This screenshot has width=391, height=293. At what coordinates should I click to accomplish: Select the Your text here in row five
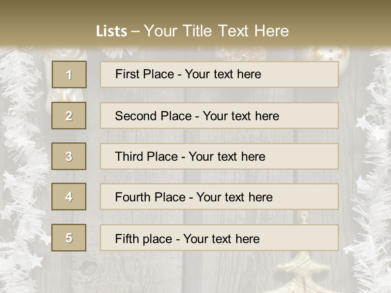click(222, 239)
